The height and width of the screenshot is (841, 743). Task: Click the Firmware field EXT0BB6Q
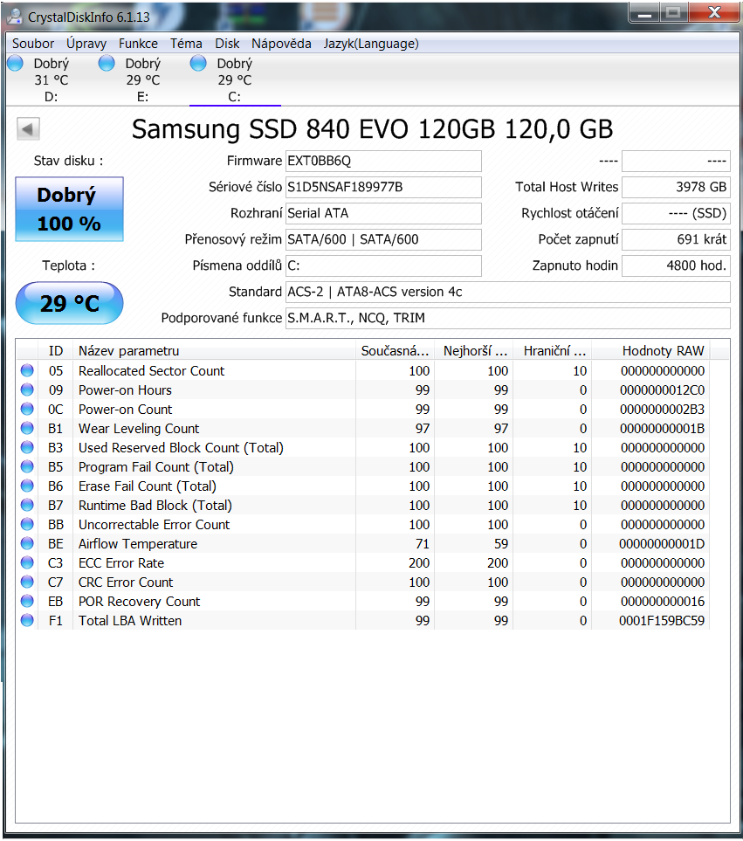point(383,161)
